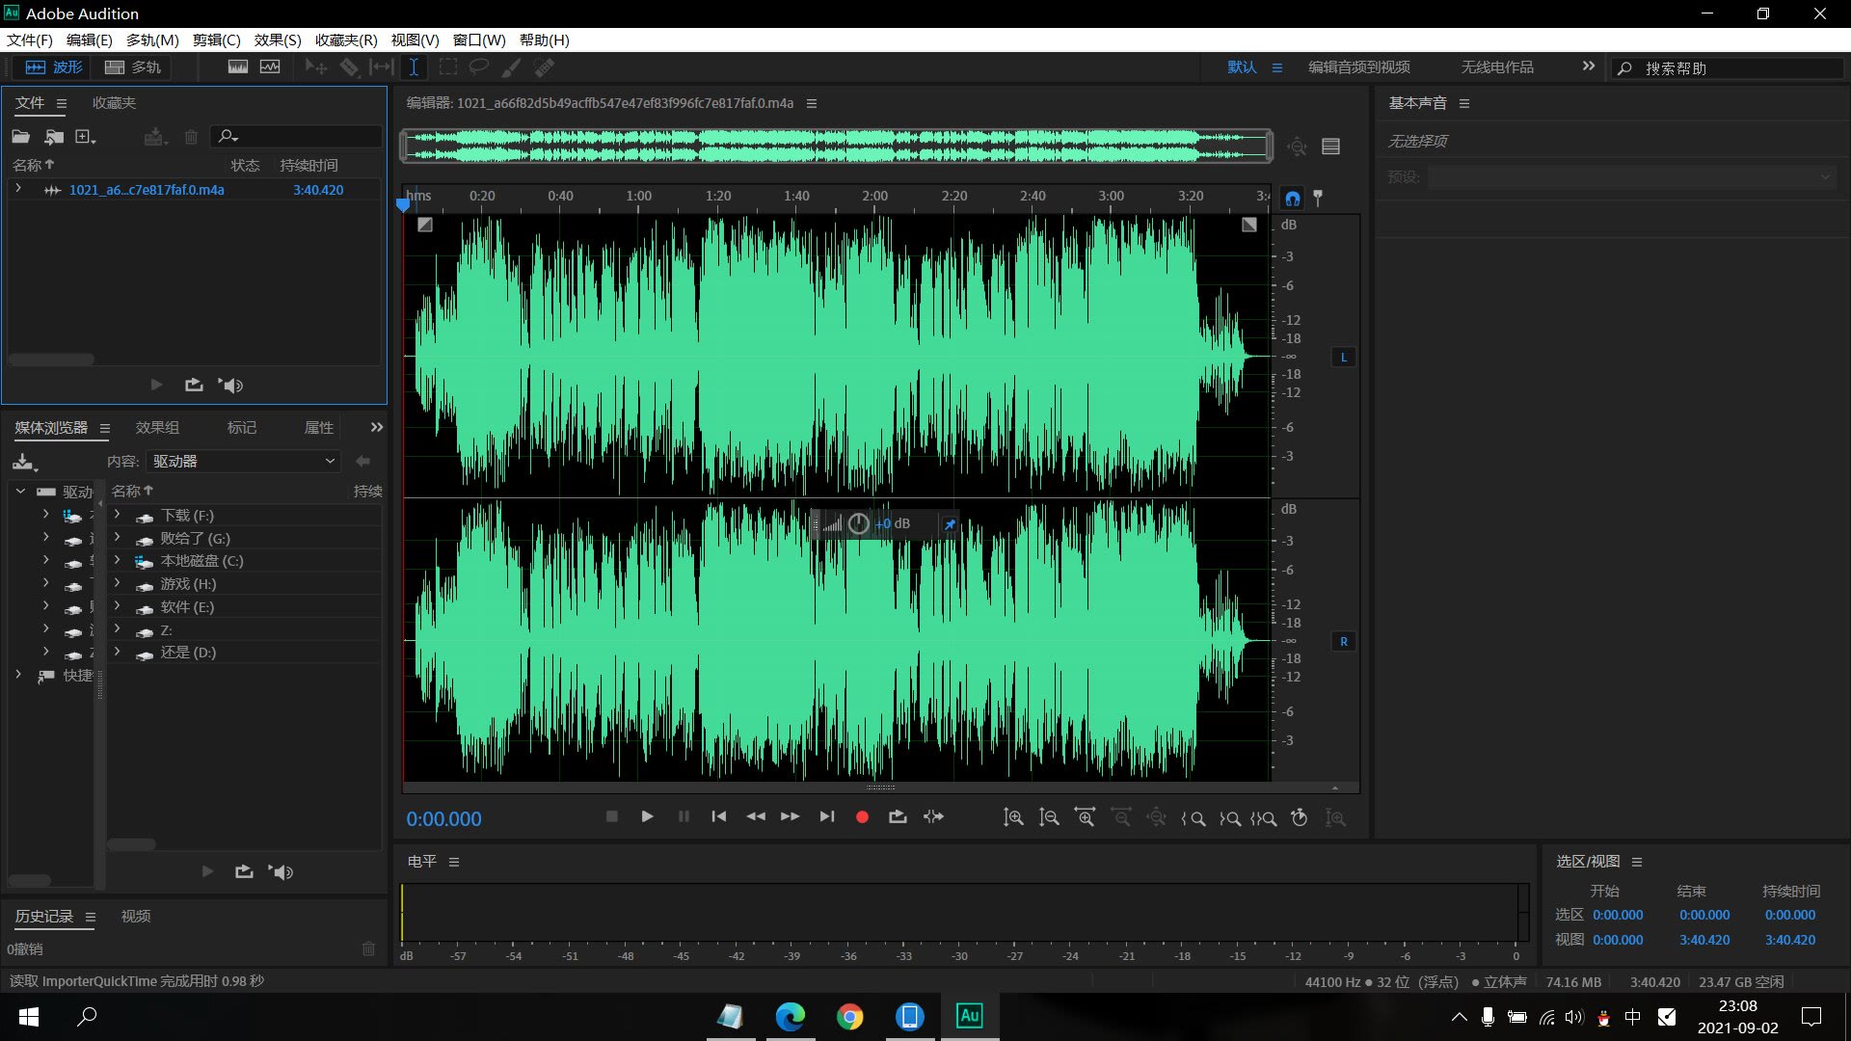Click the Stop playback button
The image size is (1851, 1041).
point(611,816)
